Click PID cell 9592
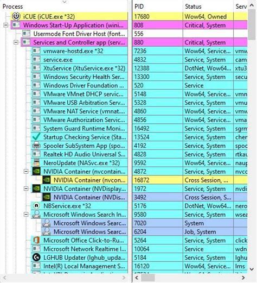Screen dimensions: 257x283 [158, 162]
